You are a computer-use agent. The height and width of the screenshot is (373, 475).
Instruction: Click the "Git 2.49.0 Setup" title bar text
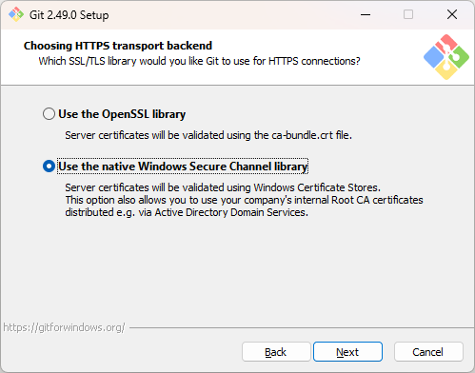(69, 15)
